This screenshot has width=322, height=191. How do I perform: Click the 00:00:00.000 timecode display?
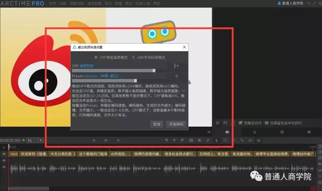click(11, 141)
